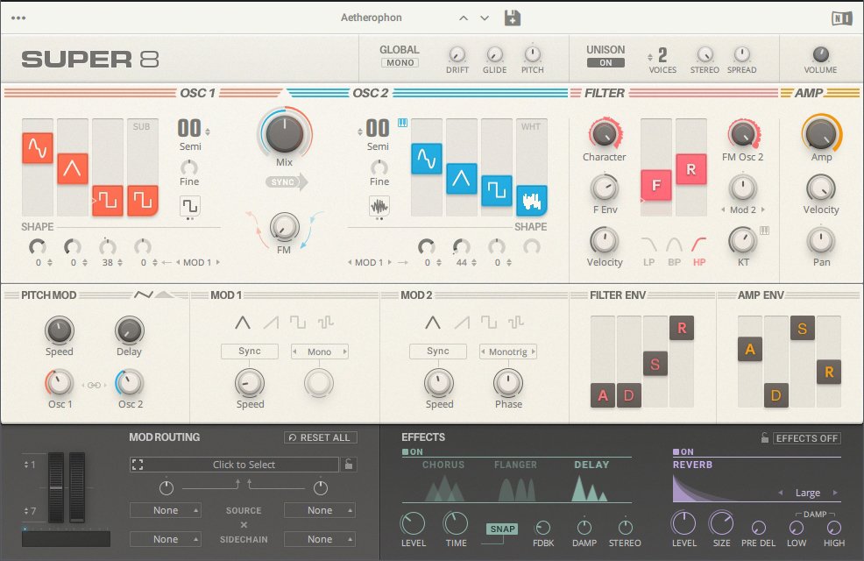This screenshot has width=864, height=561.
Task: Open the first None source dropdown
Action: click(x=165, y=510)
